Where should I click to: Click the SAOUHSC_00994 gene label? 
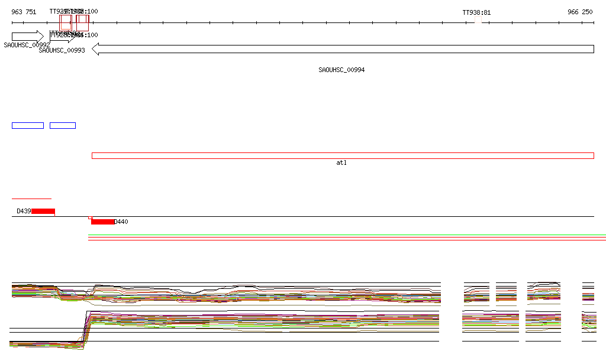341,70
